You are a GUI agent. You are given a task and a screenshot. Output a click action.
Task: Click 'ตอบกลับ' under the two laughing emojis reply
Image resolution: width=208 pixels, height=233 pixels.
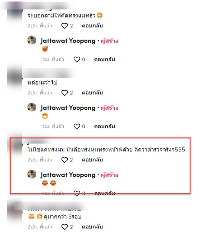pyautogui.click(x=104, y=193)
